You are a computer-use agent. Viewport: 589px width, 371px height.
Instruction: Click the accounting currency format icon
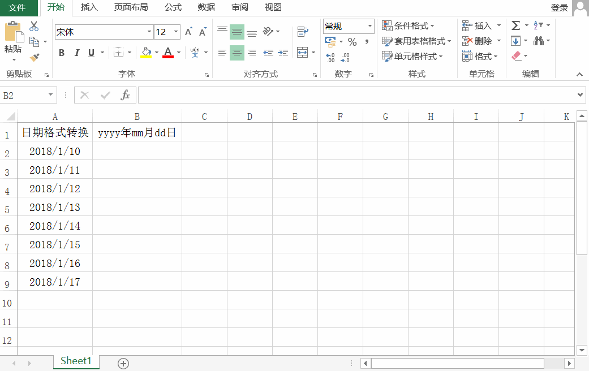click(x=330, y=42)
